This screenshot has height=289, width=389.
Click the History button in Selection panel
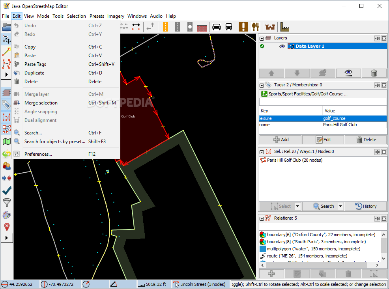click(366, 206)
